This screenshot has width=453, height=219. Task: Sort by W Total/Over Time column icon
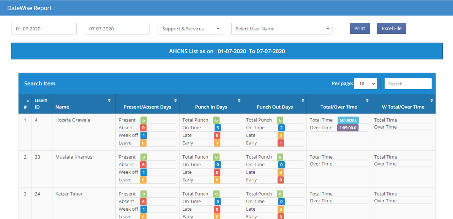coord(432,101)
